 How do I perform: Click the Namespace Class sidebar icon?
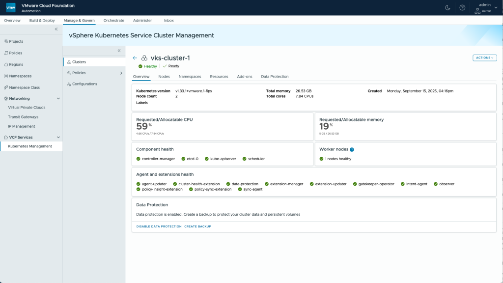click(x=6, y=87)
